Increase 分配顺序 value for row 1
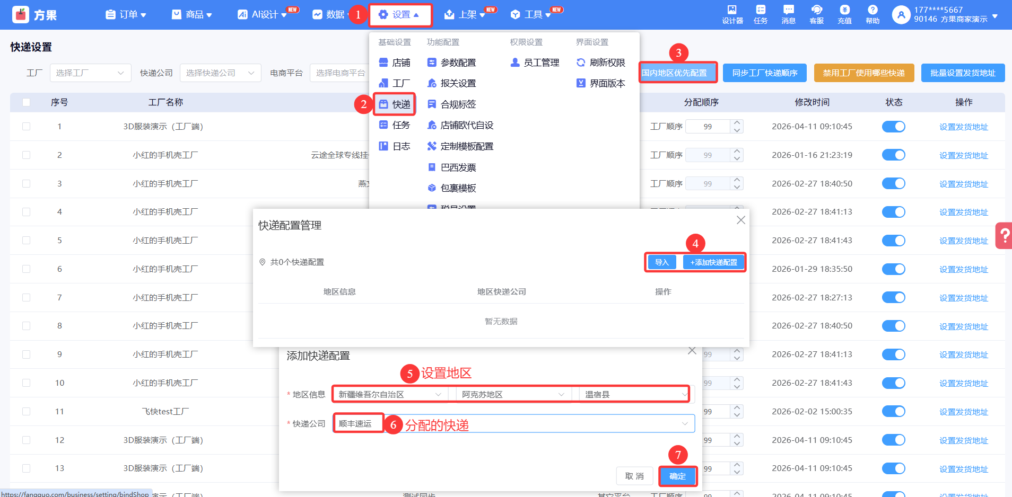 737,123
